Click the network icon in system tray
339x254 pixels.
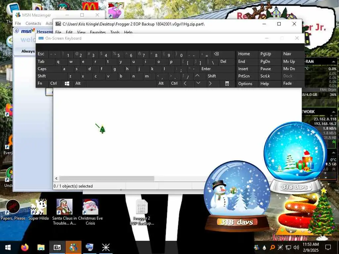(x=288, y=247)
